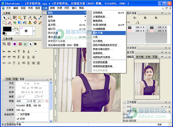173x127 pixels.
Task: Select 开始 in operation history list
Action: [125, 115]
